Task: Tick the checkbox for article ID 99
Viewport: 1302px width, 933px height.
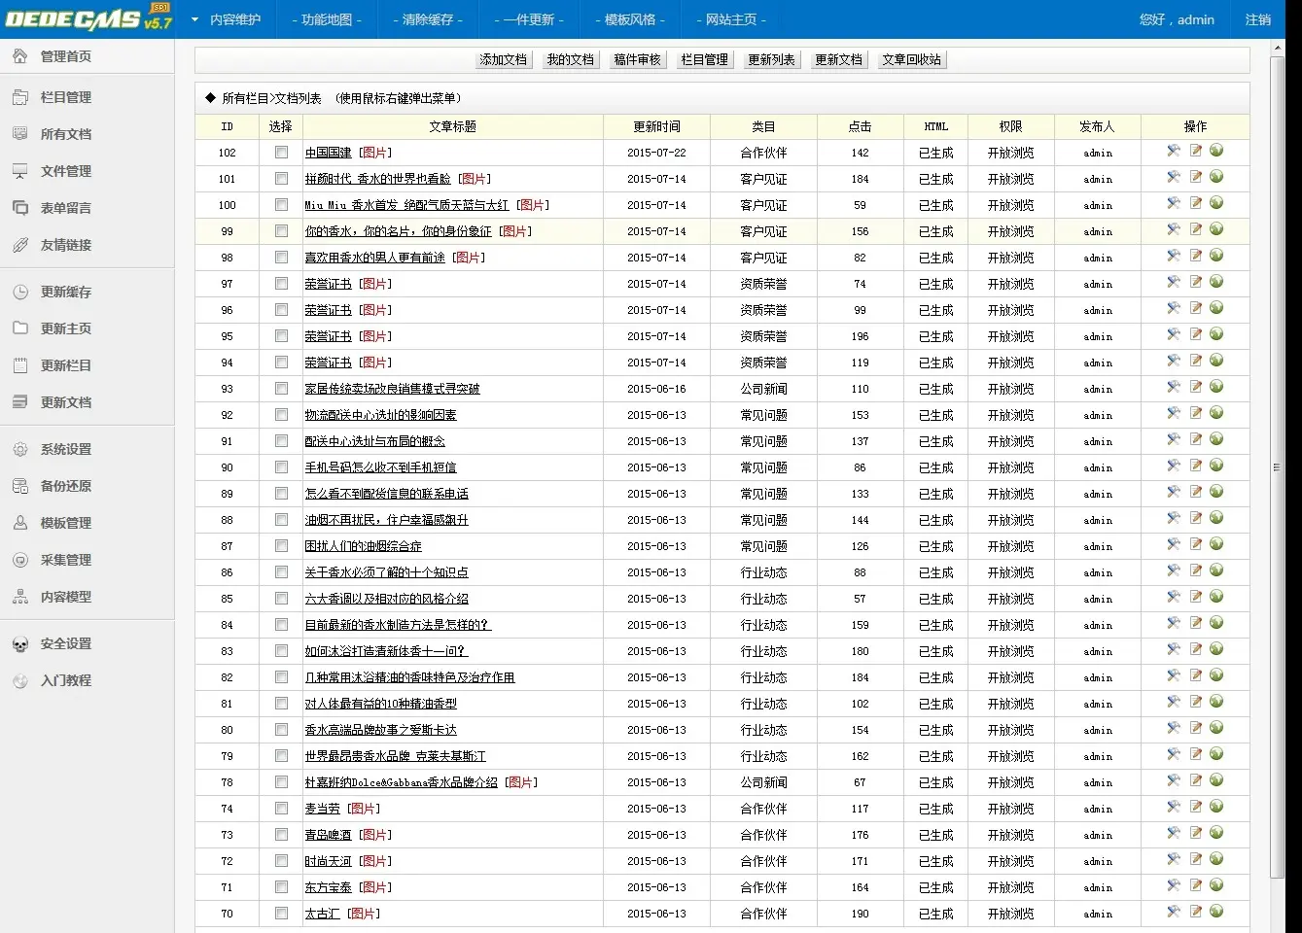Action: pyautogui.click(x=281, y=231)
